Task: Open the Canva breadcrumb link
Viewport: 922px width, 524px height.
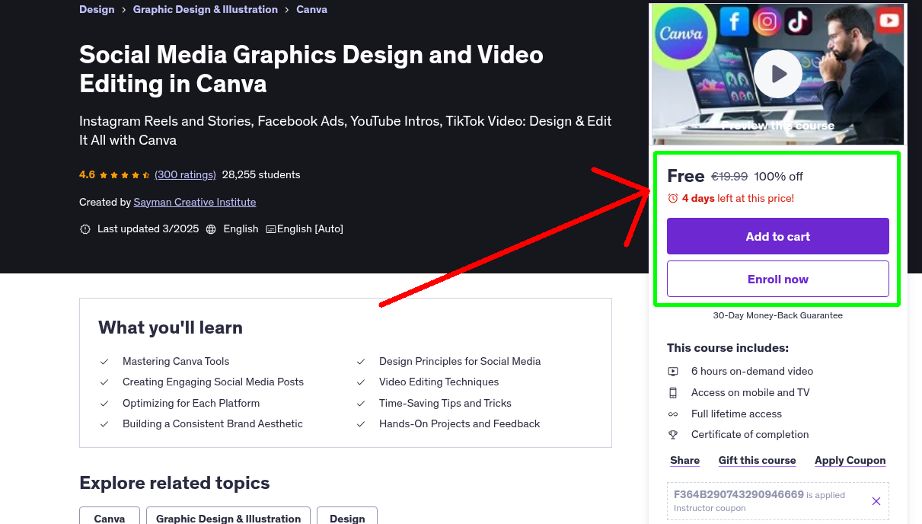Action: pyautogui.click(x=311, y=9)
